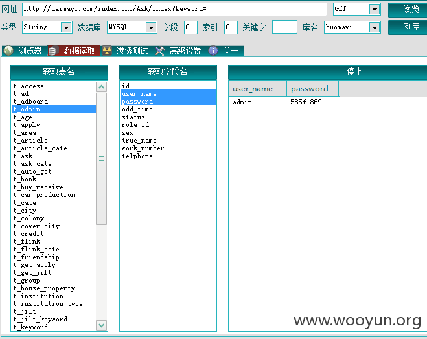Select the t_bank table

54,180
